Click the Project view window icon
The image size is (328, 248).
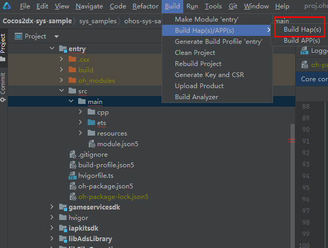coord(18,36)
